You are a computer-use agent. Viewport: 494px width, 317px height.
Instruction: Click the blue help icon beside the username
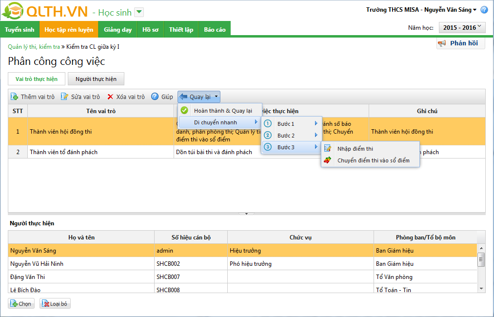[484, 10]
